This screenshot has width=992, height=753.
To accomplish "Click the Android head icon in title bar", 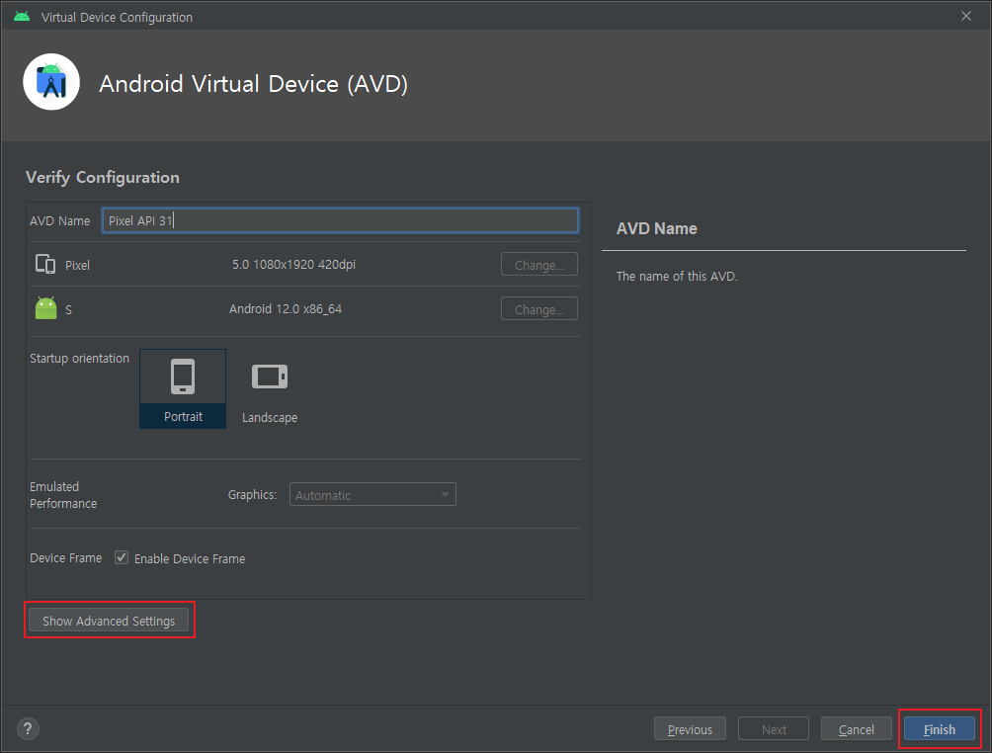I will click(22, 17).
